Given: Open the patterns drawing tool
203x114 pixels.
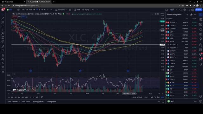Looking at the screenshot, I should click(3, 34).
